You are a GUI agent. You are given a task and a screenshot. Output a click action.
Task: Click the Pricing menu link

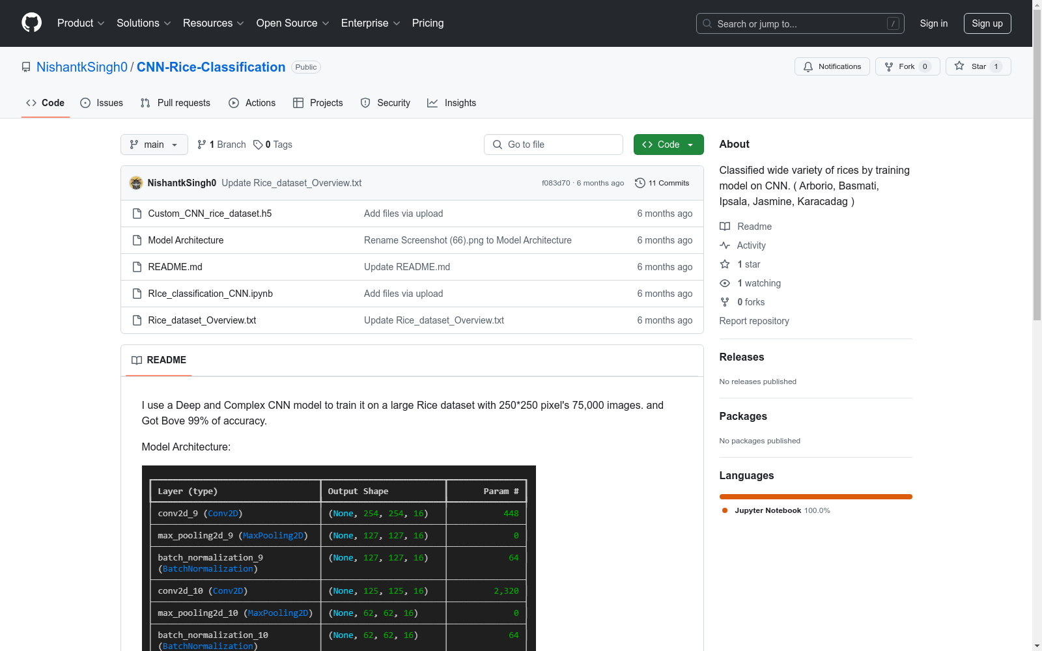(x=428, y=23)
